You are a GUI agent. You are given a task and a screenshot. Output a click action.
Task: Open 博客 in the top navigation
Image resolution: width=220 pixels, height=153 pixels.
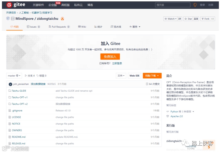point(90,5)
